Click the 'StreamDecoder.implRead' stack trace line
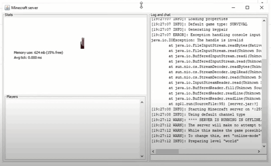The image size is (271, 166). tap(215, 72)
